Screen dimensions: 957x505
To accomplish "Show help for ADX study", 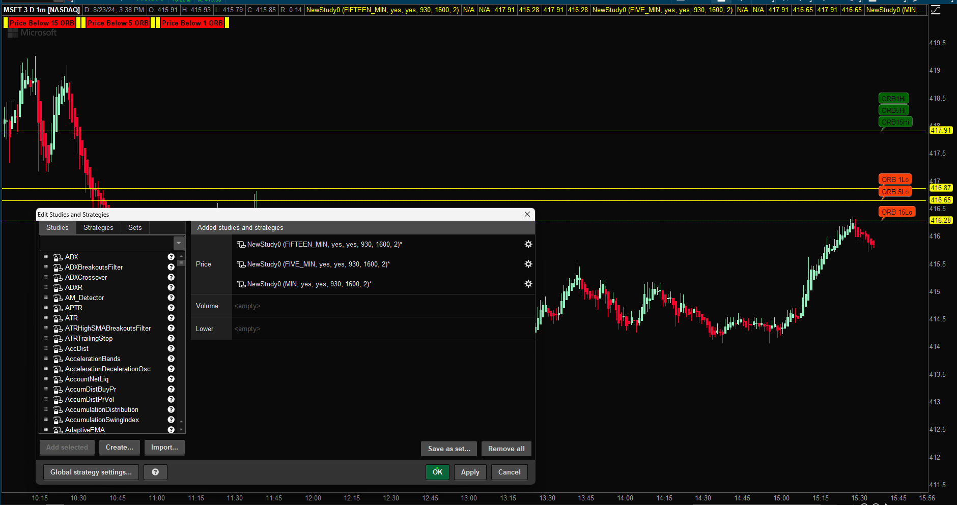I will pos(171,257).
